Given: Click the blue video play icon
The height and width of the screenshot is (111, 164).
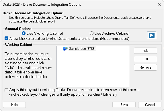Looking at the screenshot, I should click(x=152, y=35).
